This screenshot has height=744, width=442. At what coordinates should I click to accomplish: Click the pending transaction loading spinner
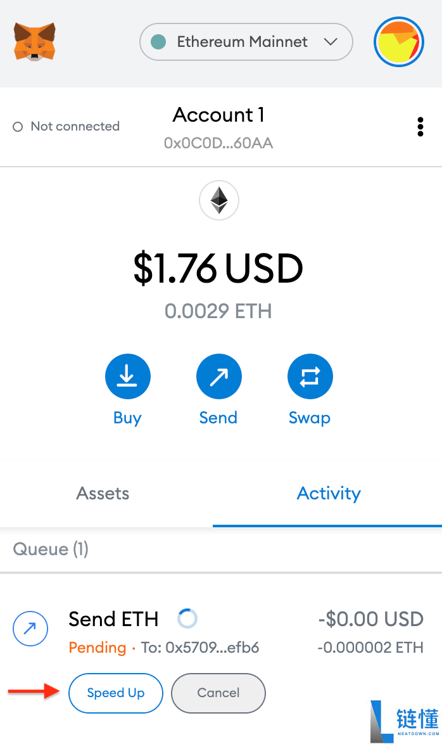[187, 618]
